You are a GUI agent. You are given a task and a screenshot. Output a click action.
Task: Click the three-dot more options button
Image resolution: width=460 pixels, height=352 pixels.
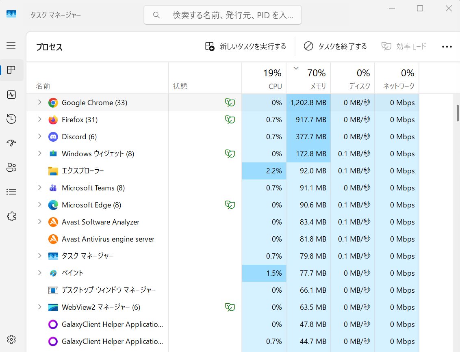click(447, 47)
